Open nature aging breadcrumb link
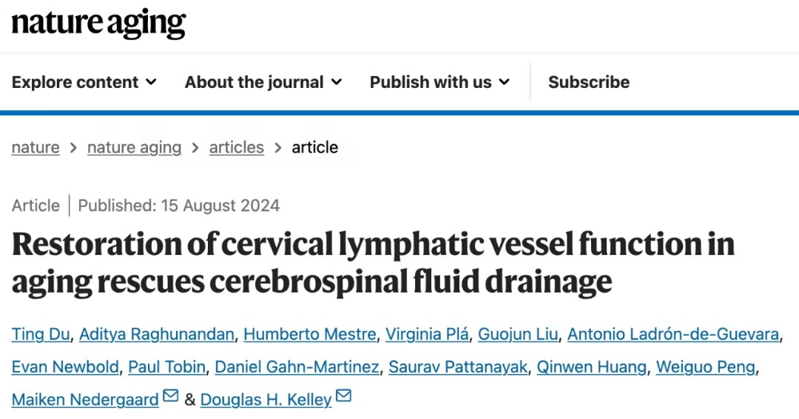The height and width of the screenshot is (419, 799). pyautogui.click(x=134, y=147)
